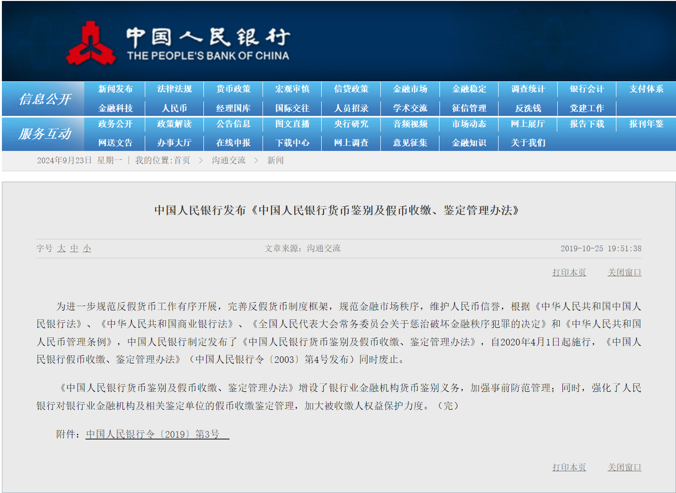Image resolution: width=676 pixels, height=493 pixels.
Task: Go to 首页 in breadcrumb
Action: pyautogui.click(x=182, y=160)
